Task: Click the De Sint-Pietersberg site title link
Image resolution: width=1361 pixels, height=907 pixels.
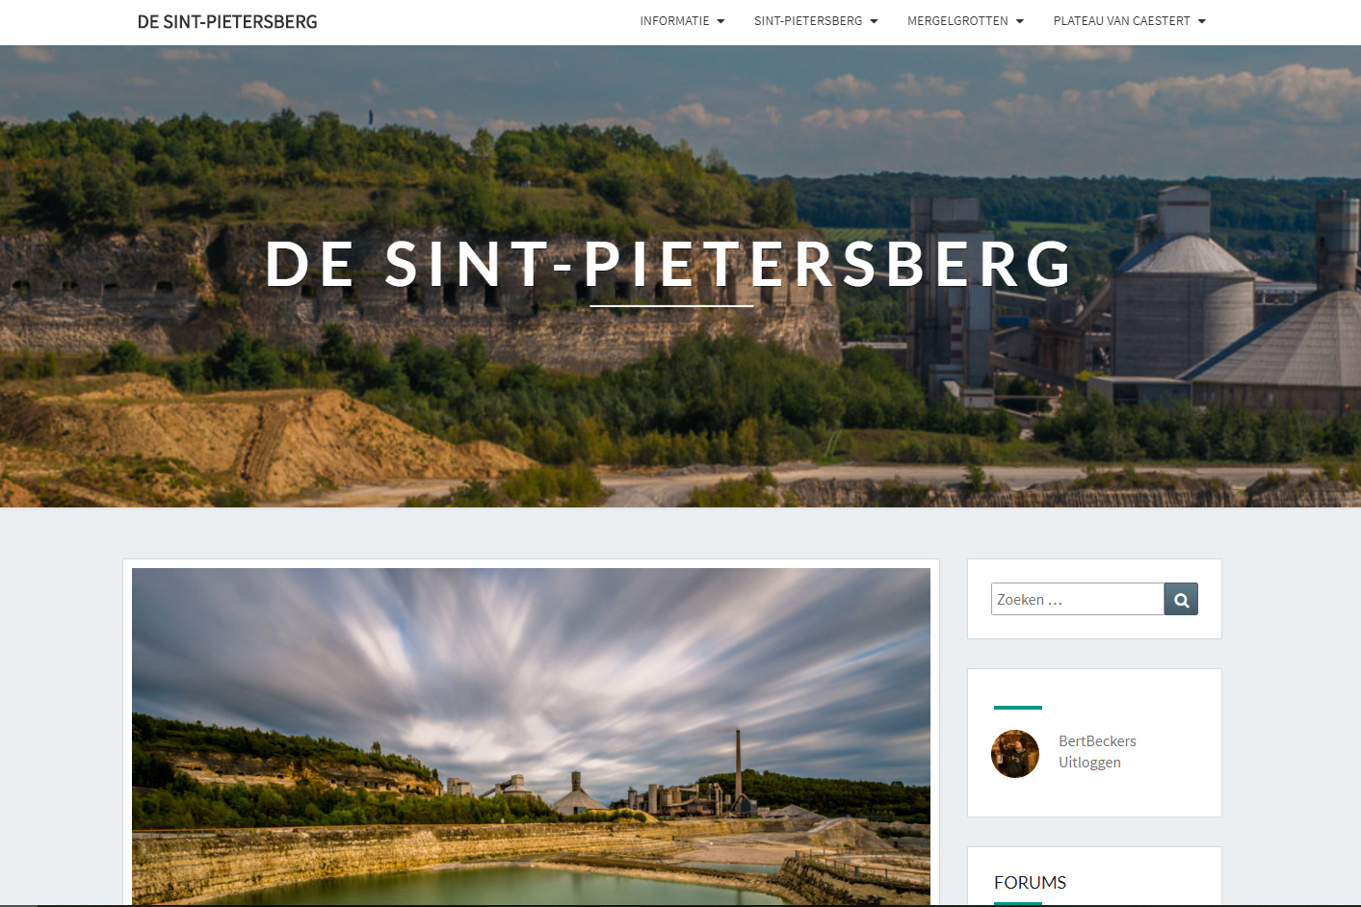Action: coord(227,21)
